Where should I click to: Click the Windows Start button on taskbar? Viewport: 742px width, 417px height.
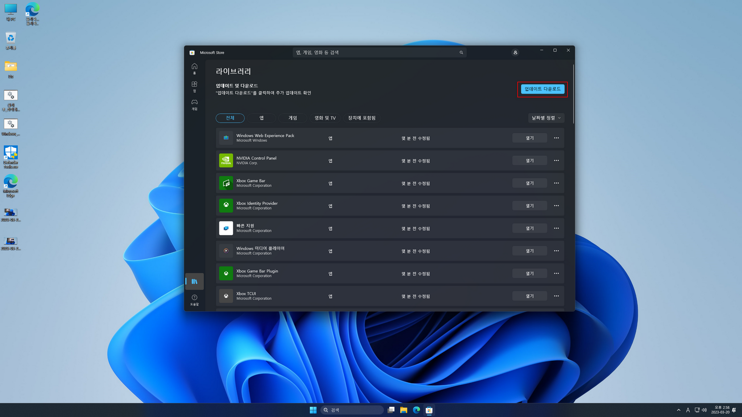coord(313,410)
